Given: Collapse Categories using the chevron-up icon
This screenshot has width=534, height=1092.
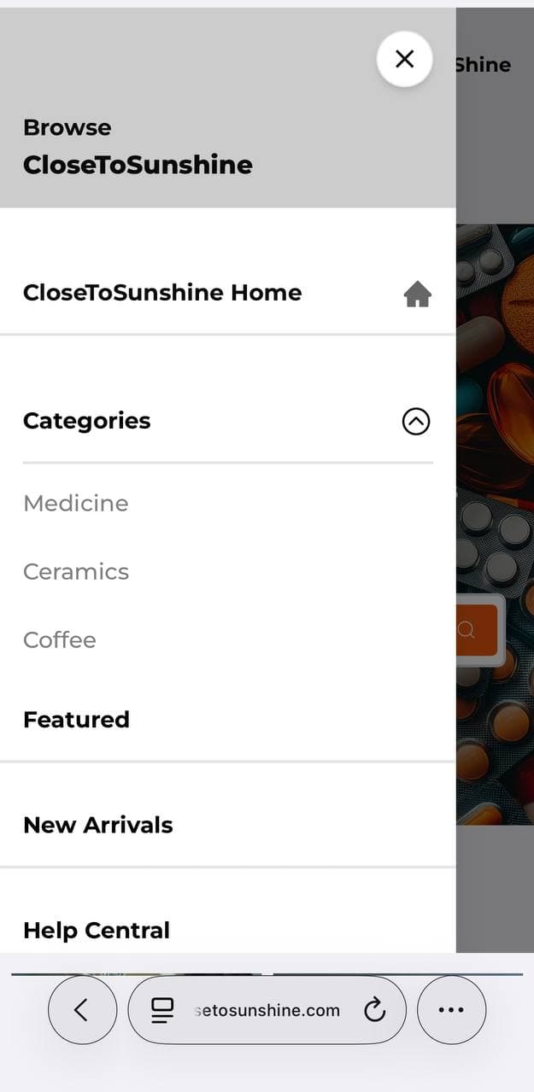Looking at the screenshot, I should coord(416,421).
